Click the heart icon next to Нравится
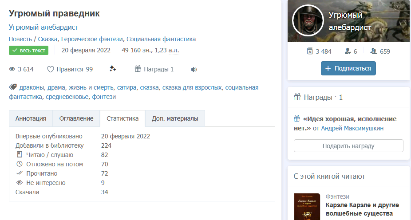Screen dimensions: 411x220 [51, 69]
